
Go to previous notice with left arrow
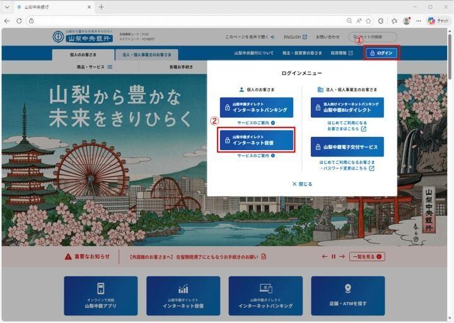(x=325, y=257)
